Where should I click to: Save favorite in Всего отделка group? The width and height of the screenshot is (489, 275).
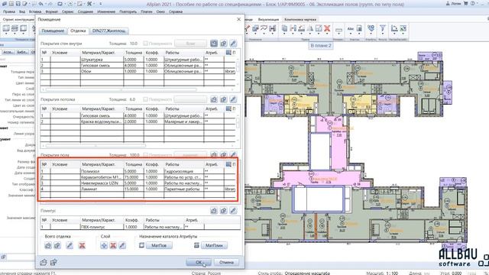[57, 246]
